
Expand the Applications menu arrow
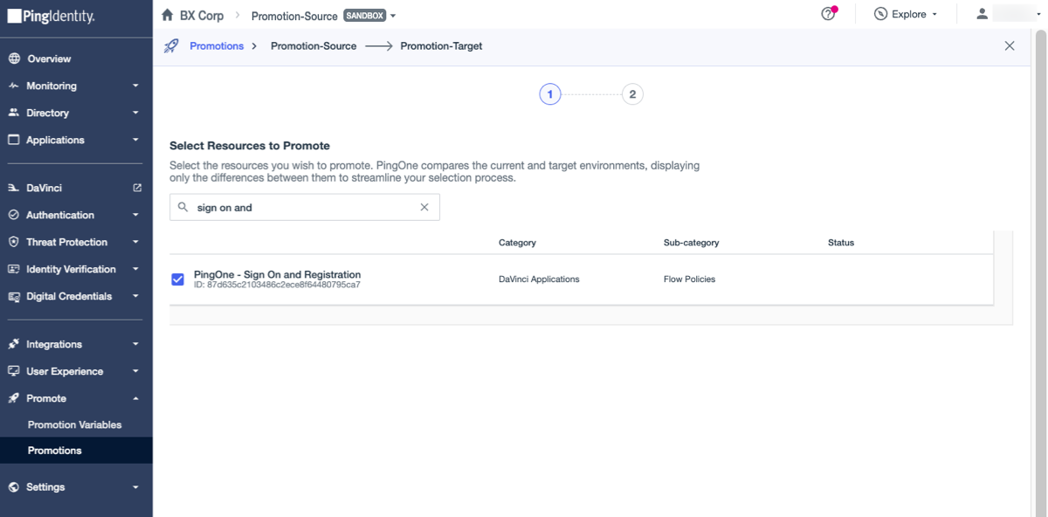(x=135, y=140)
